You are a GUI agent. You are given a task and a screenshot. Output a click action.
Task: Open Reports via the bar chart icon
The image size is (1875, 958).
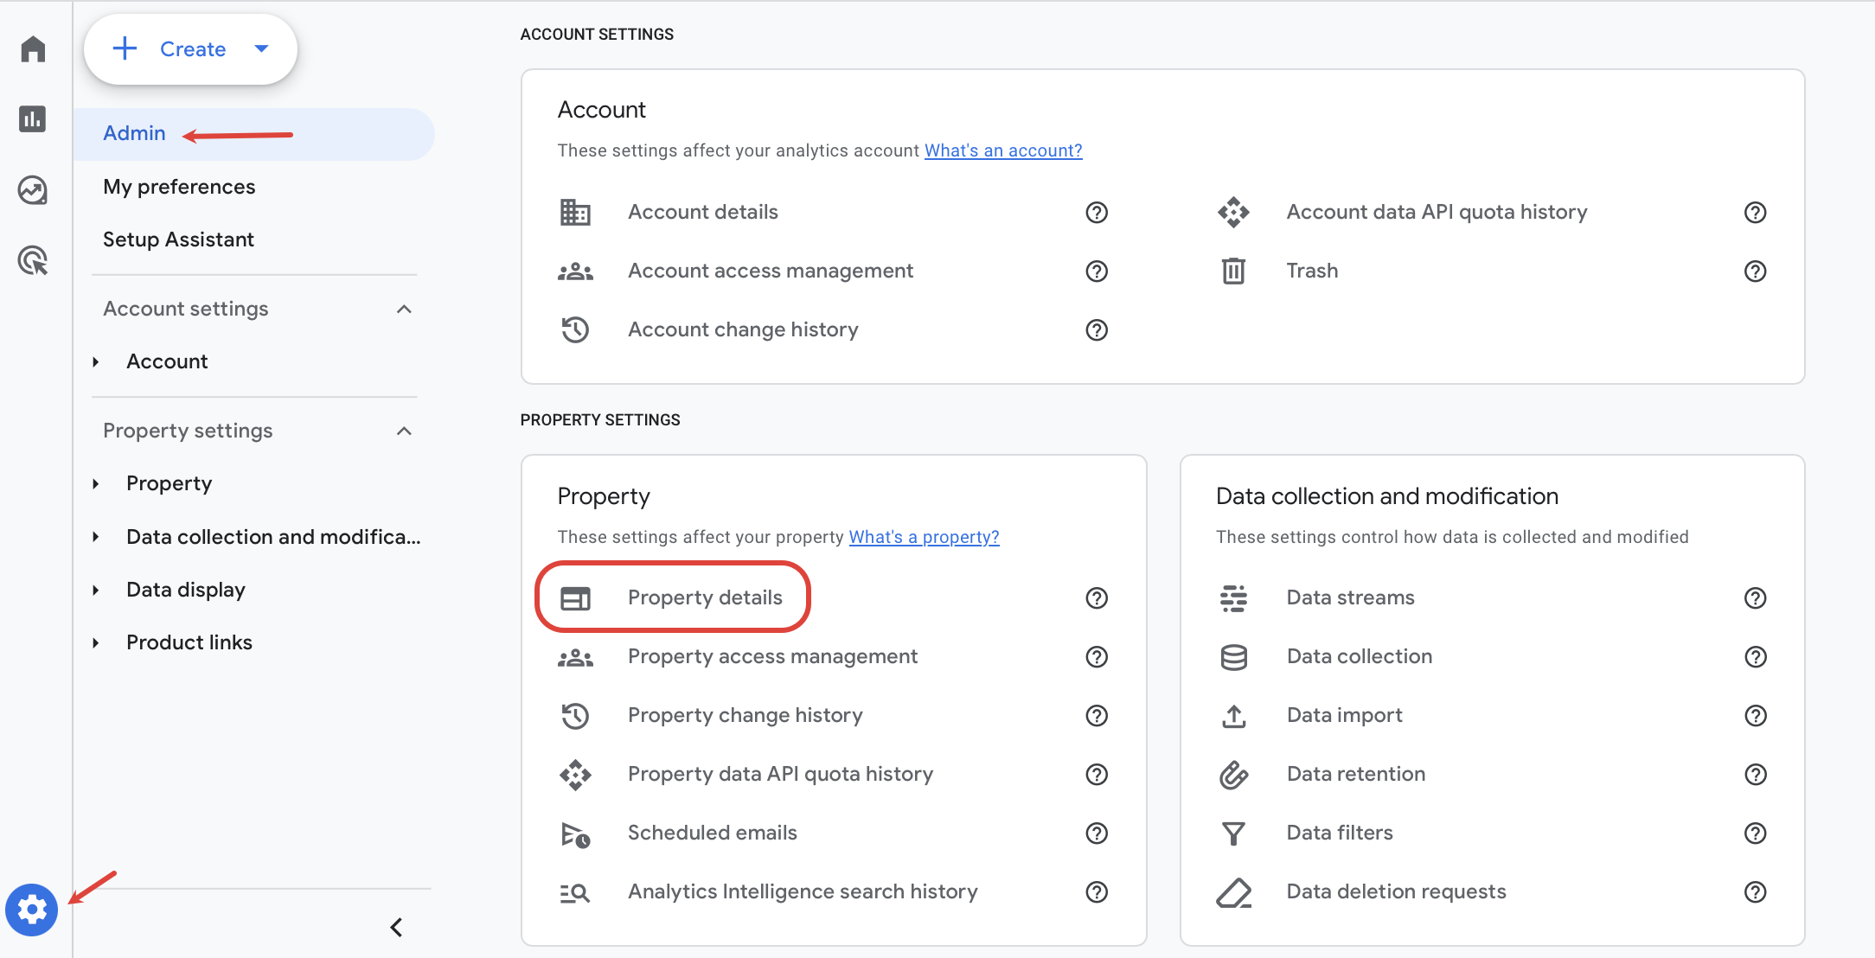[32, 119]
